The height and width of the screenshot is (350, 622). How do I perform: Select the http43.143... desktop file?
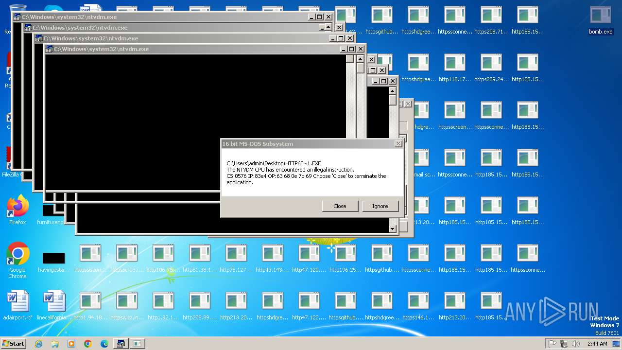(273, 259)
